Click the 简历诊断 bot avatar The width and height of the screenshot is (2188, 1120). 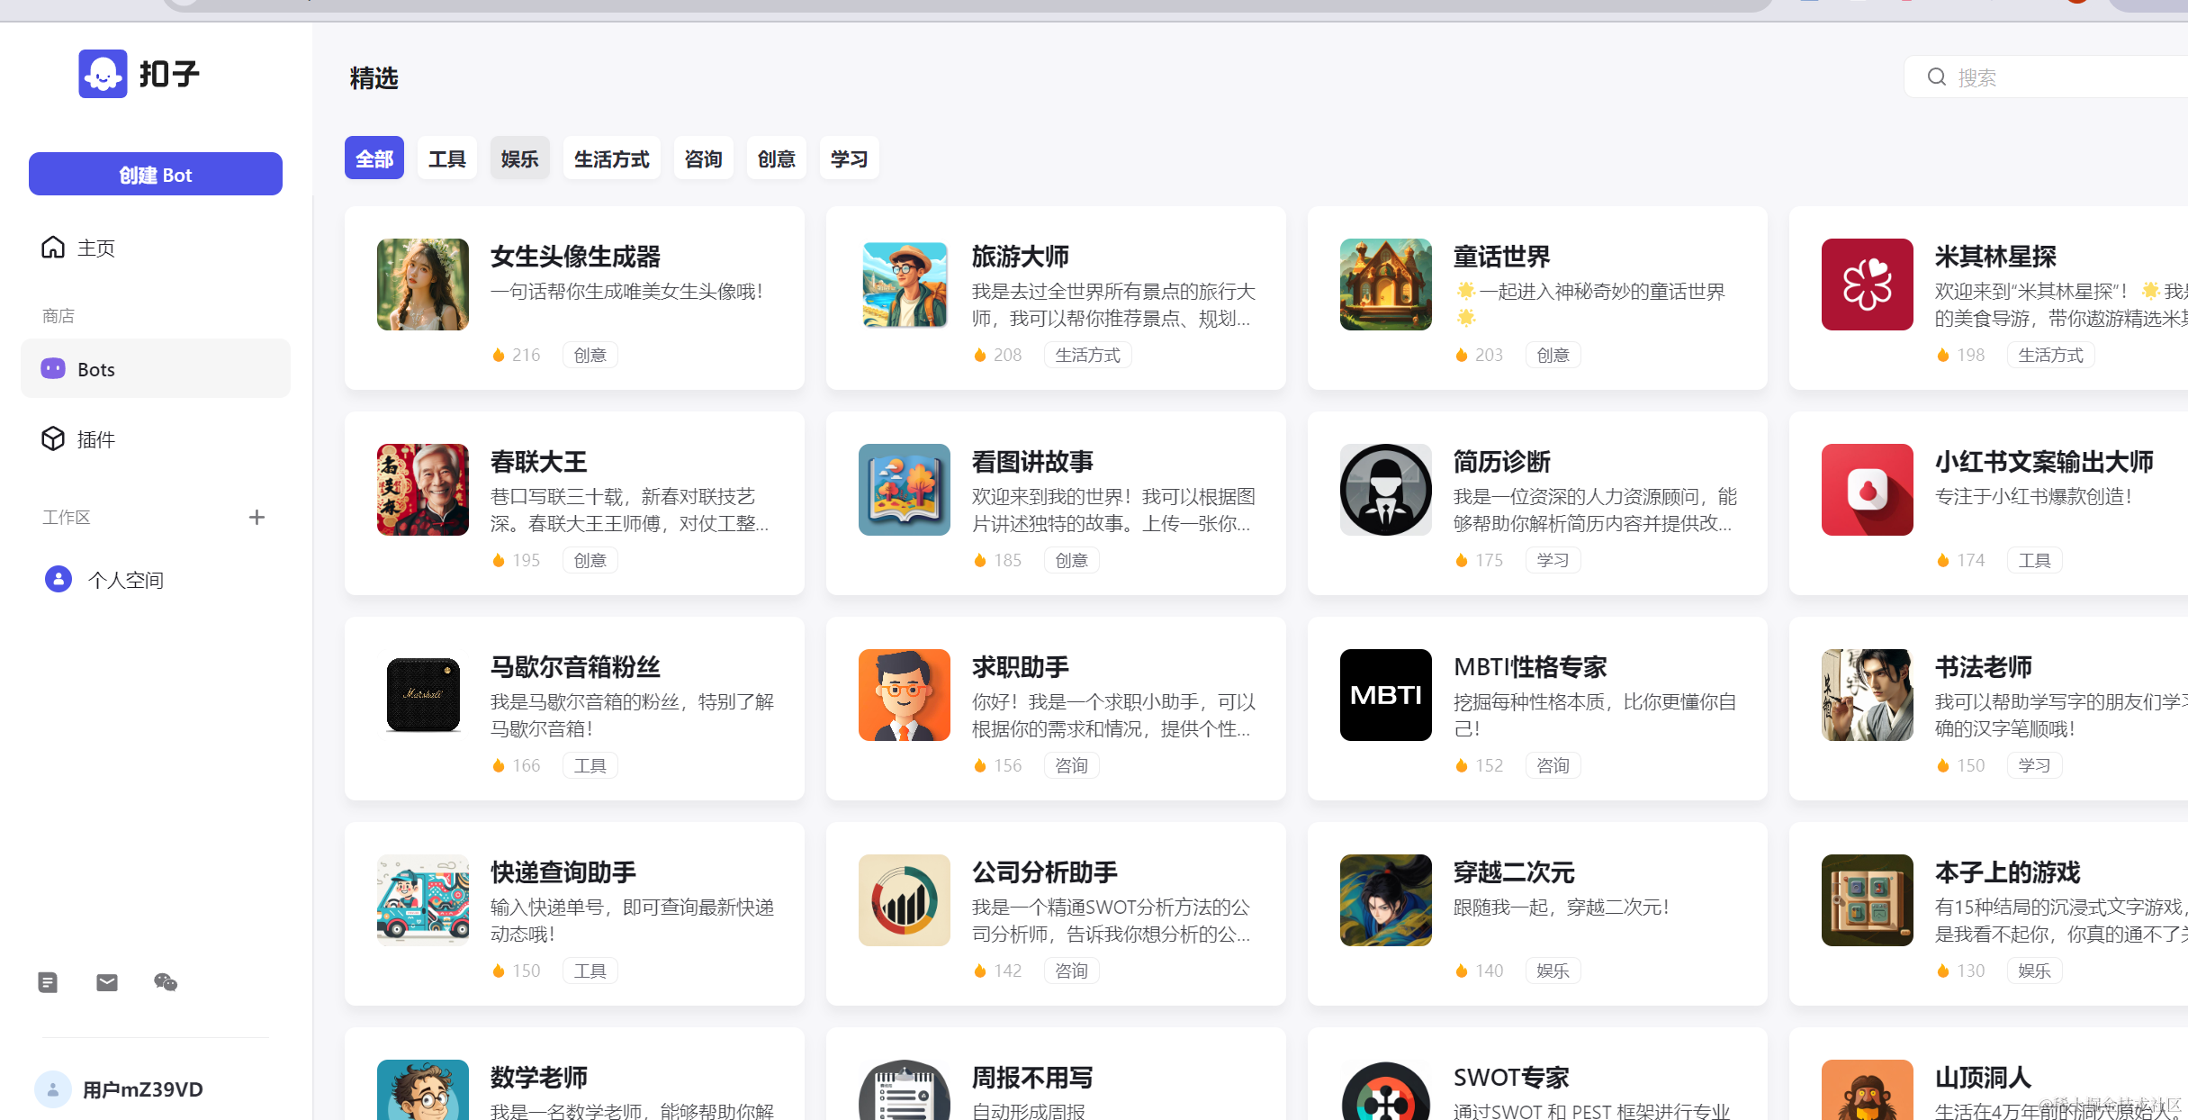pyautogui.click(x=1385, y=490)
